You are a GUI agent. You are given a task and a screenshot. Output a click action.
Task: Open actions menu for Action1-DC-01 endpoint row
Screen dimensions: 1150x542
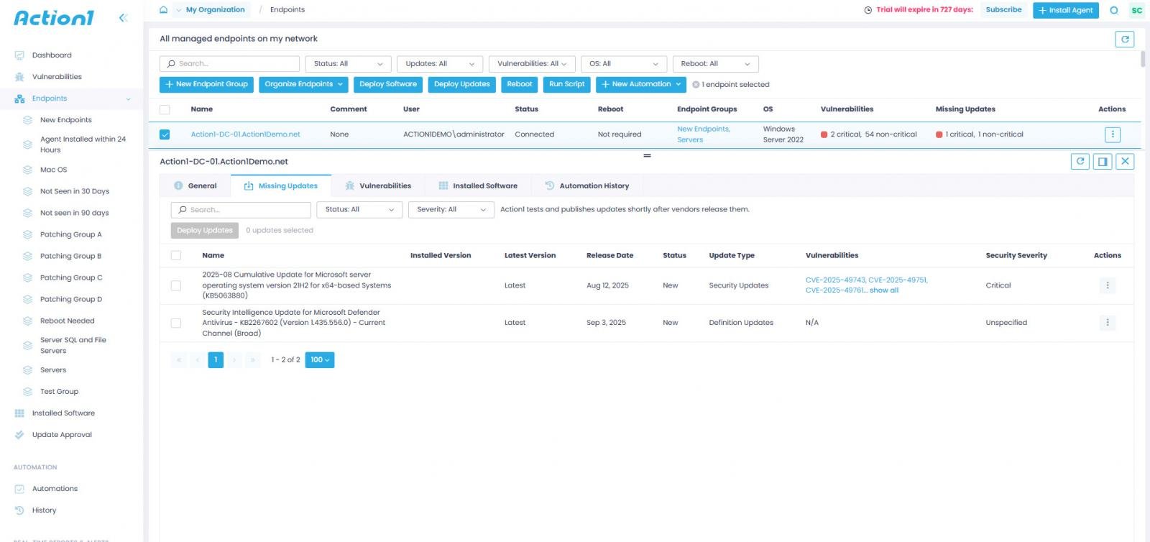click(x=1112, y=134)
